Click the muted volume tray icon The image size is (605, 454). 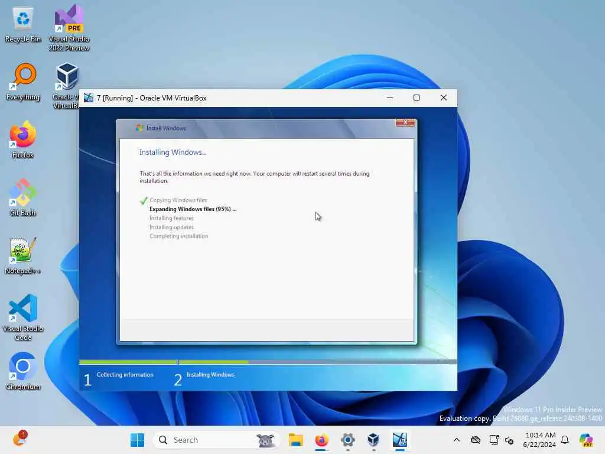click(509, 440)
